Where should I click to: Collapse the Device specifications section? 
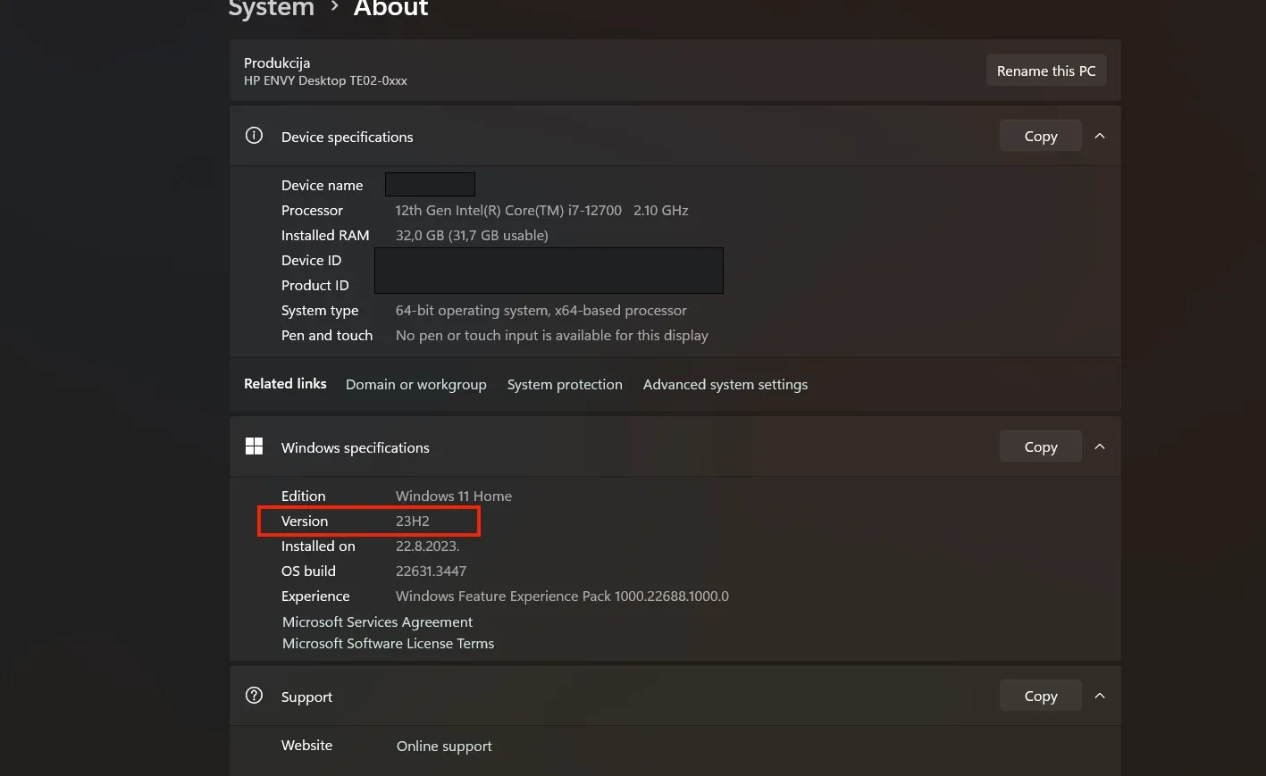[1100, 136]
